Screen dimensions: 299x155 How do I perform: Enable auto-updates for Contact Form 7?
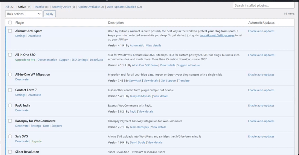[261, 90]
